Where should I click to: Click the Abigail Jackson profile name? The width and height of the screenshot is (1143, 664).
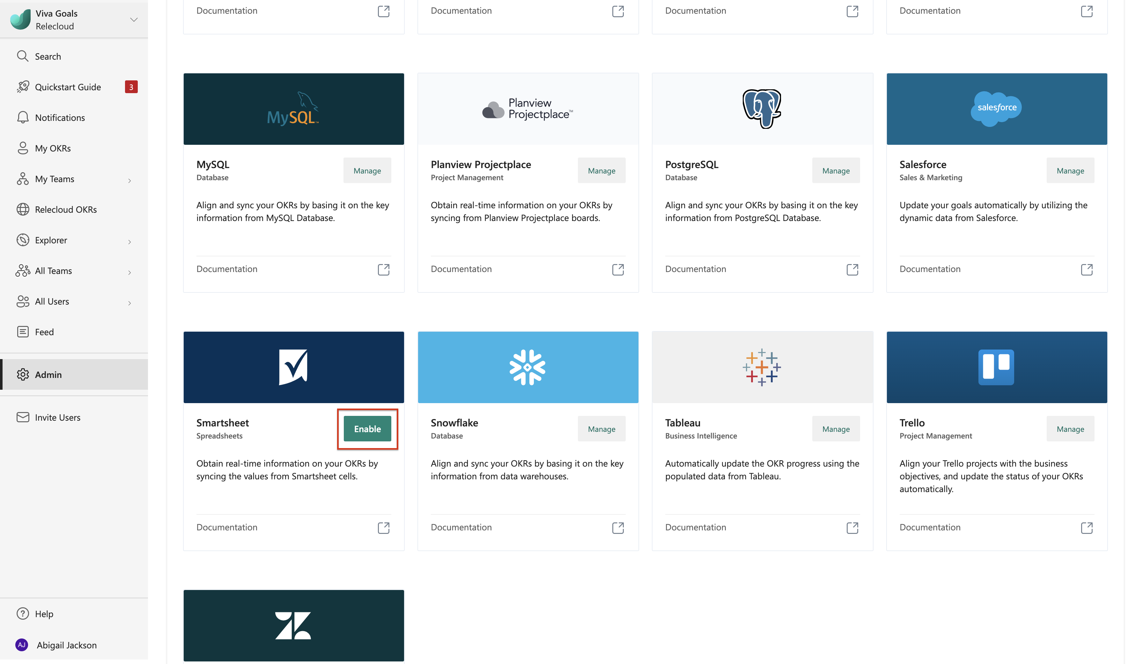[67, 645]
